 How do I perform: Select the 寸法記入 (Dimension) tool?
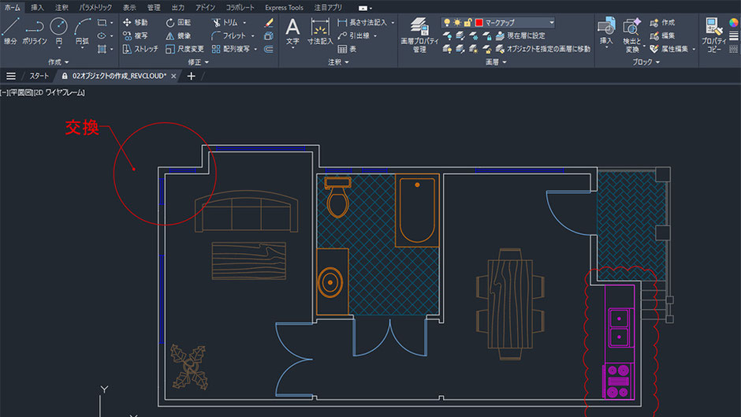[x=320, y=32]
